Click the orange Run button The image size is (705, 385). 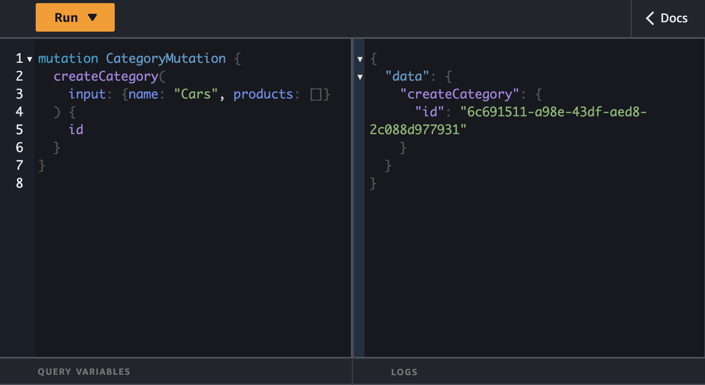click(66, 18)
